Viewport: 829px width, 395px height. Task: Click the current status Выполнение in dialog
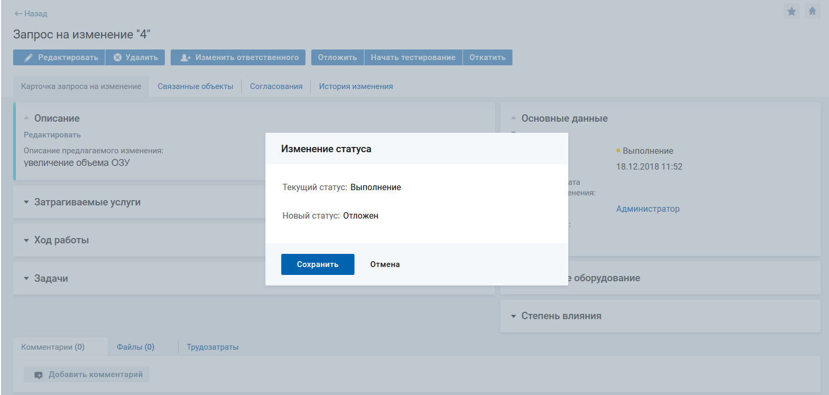[x=376, y=187]
